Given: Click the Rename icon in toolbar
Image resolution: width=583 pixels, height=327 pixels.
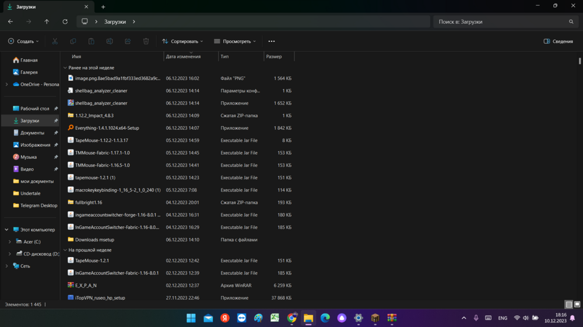Looking at the screenshot, I should (x=110, y=41).
